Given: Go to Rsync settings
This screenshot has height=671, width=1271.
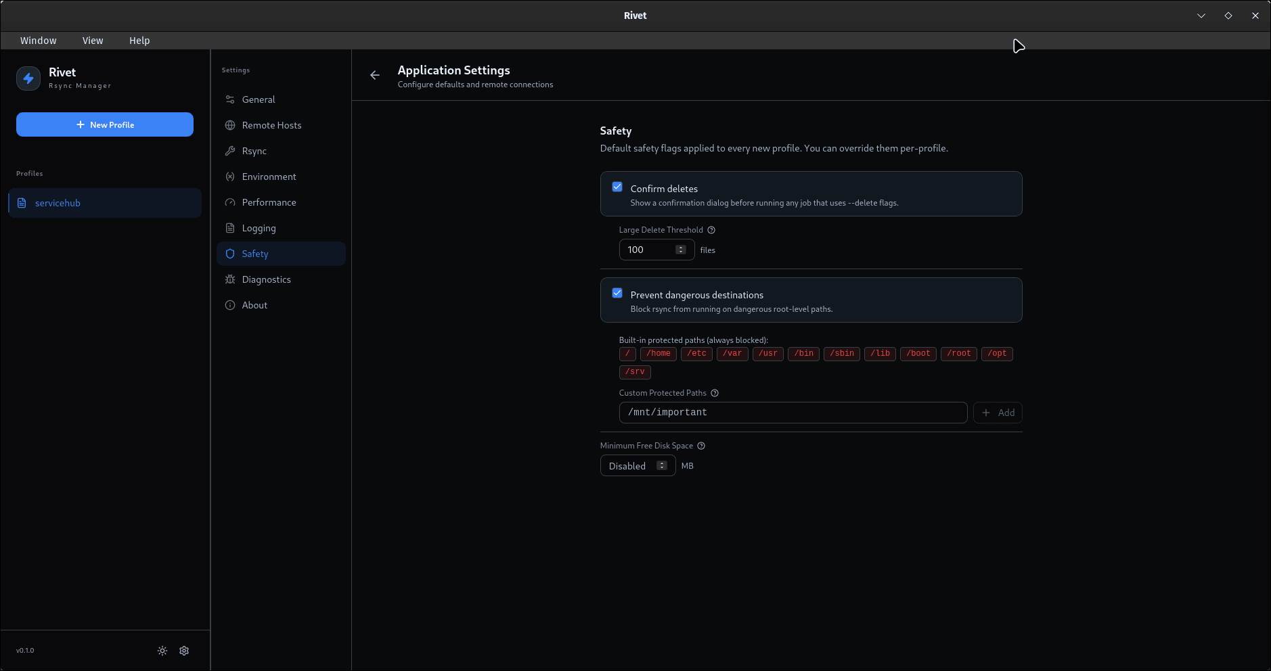Looking at the screenshot, I should point(281,151).
